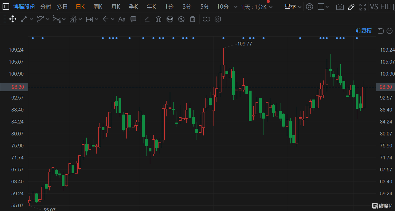Hide all drawings with eye-slash icon
Viewport: 395px width, 211px height.
(x=181, y=19)
